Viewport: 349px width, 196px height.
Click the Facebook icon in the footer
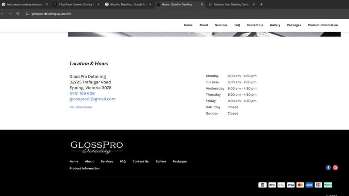pos(328,167)
